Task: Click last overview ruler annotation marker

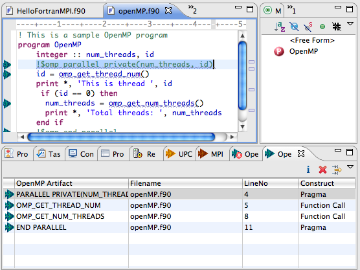Action: (x=252, y=111)
